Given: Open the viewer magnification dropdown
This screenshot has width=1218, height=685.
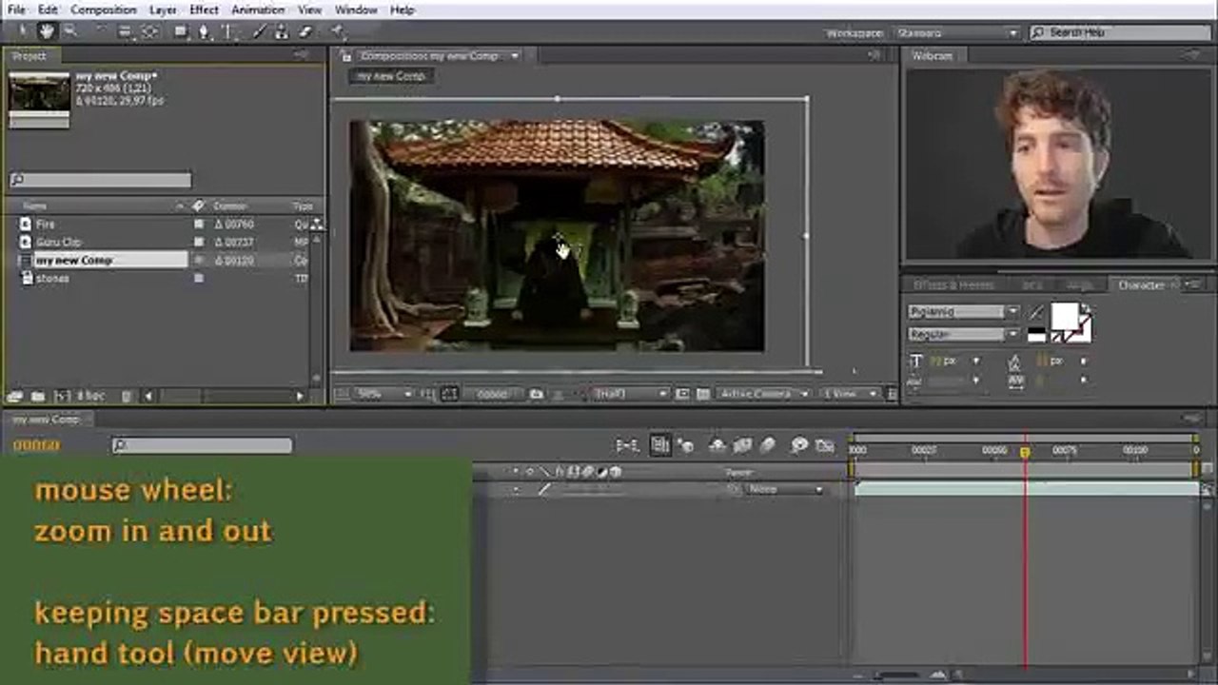Looking at the screenshot, I should click(x=383, y=394).
